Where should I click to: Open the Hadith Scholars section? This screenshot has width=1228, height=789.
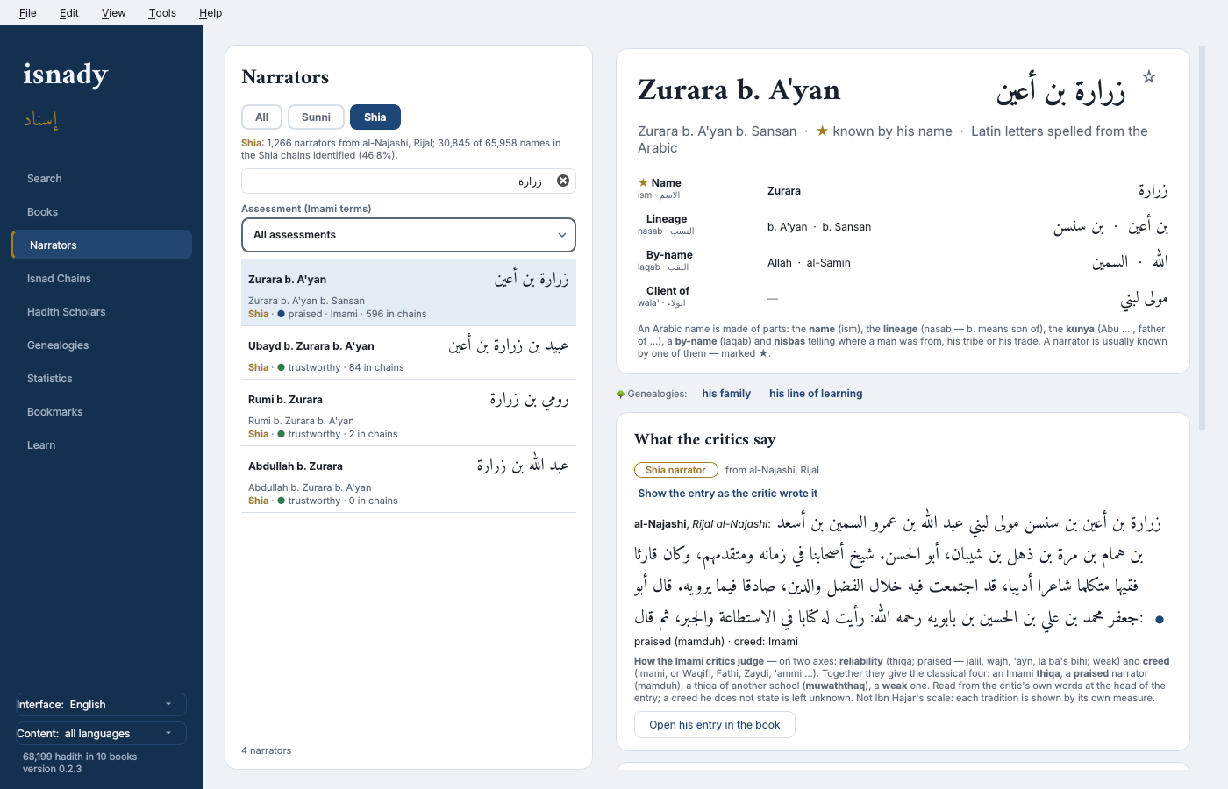(x=102, y=312)
